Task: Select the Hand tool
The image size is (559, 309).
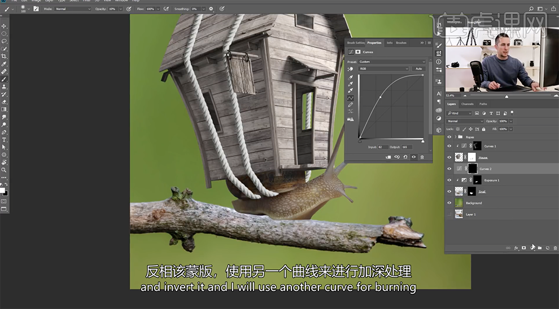Action: tap(4, 162)
